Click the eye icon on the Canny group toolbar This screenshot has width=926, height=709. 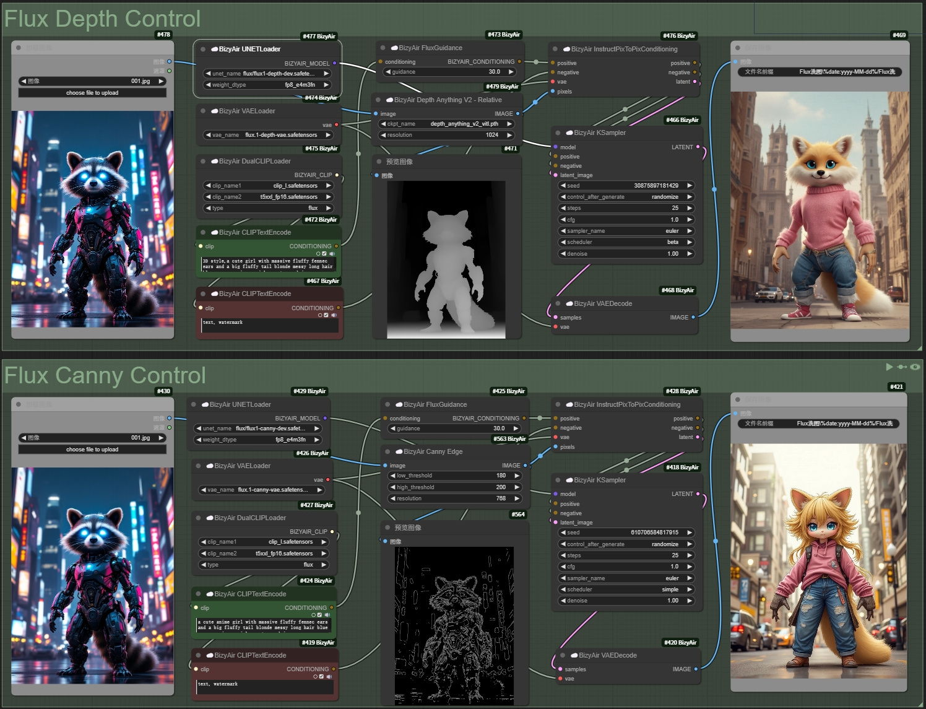click(x=915, y=367)
